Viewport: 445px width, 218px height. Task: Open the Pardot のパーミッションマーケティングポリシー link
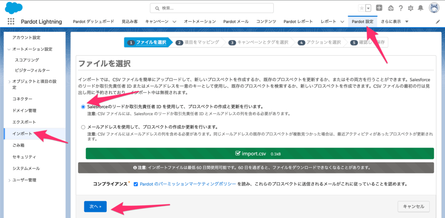(x=188, y=184)
